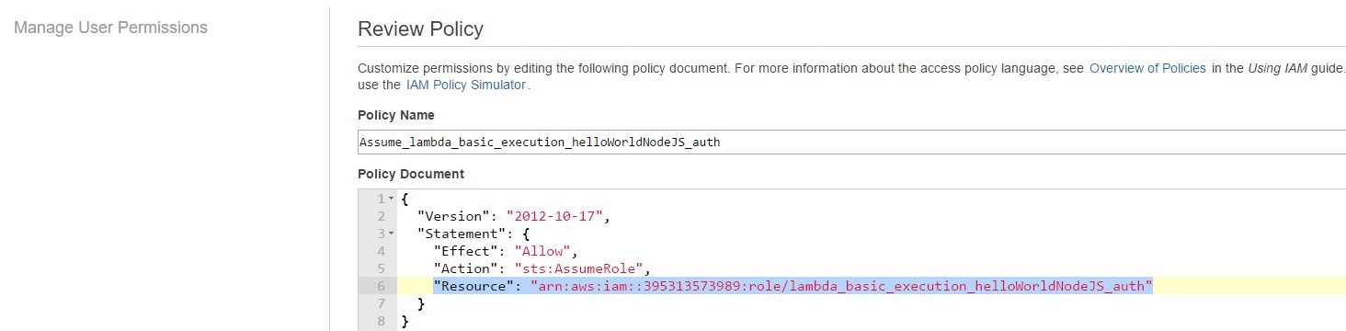The width and height of the screenshot is (1346, 331).
Task: Click the "Allow" value in the editor
Action: click(544, 251)
